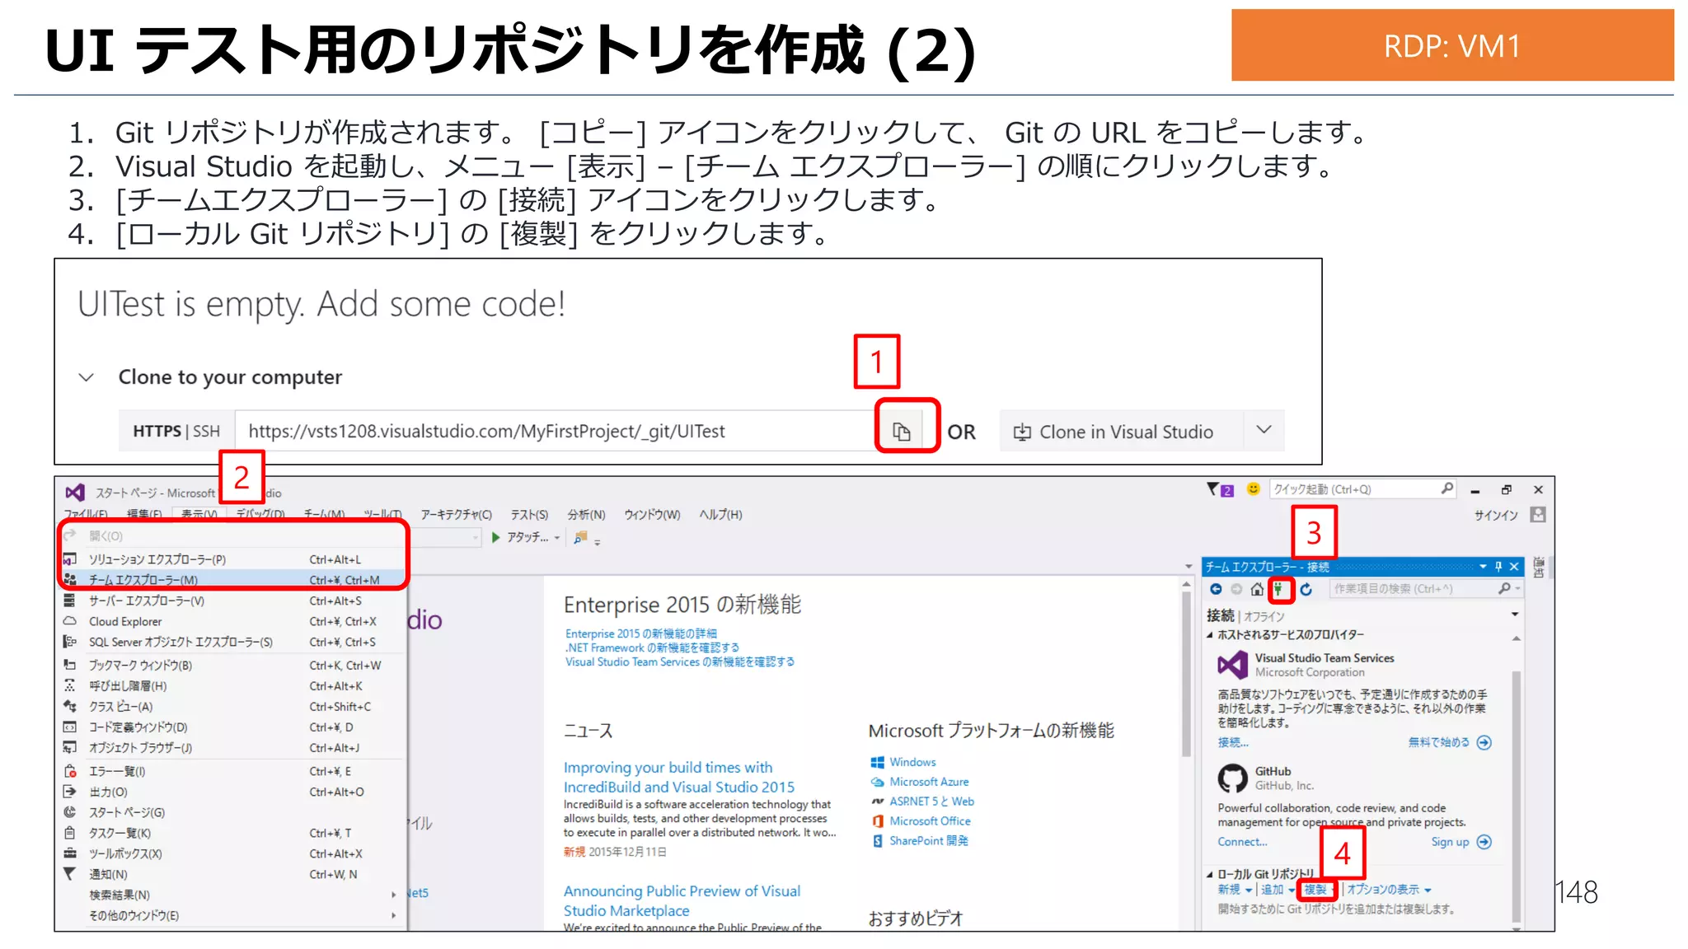Open the アーキテクチャ(C) menu
This screenshot has height=949, width=1688.
(456, 515)
